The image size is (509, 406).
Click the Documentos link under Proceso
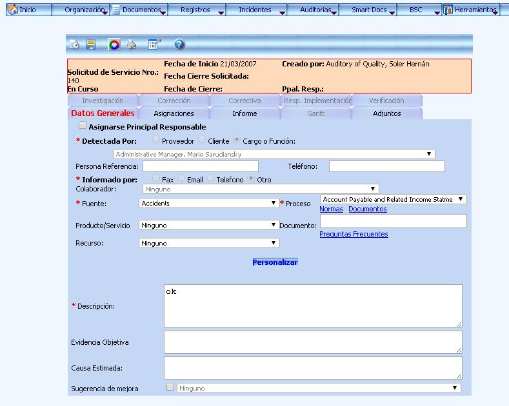pyautogui.click(x=368, y=209)
